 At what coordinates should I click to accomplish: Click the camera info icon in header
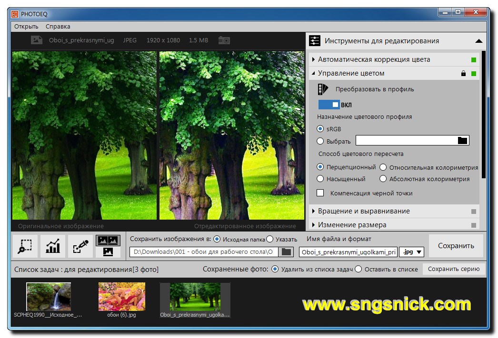coord(224,40)
